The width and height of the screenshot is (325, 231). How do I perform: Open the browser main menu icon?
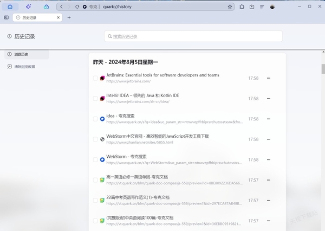pos(262,7)
